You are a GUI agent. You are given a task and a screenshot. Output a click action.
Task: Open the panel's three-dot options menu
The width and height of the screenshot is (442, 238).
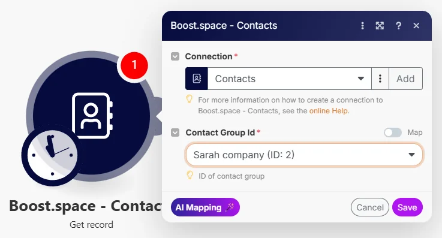tap(362, 26)
